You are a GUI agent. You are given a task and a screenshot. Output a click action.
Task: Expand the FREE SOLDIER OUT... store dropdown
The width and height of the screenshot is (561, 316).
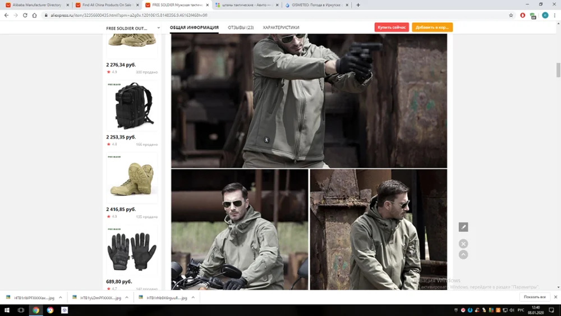tap(158, 28)
